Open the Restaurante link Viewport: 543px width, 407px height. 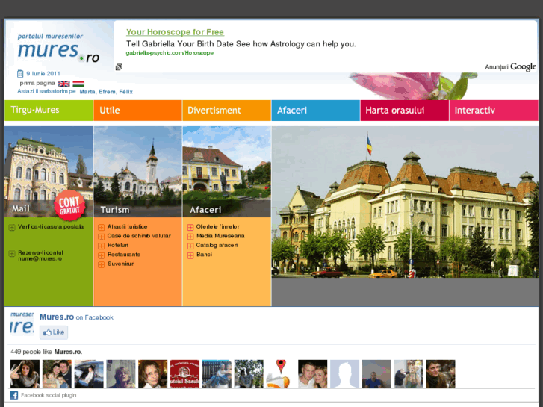(x=124, y=255)
